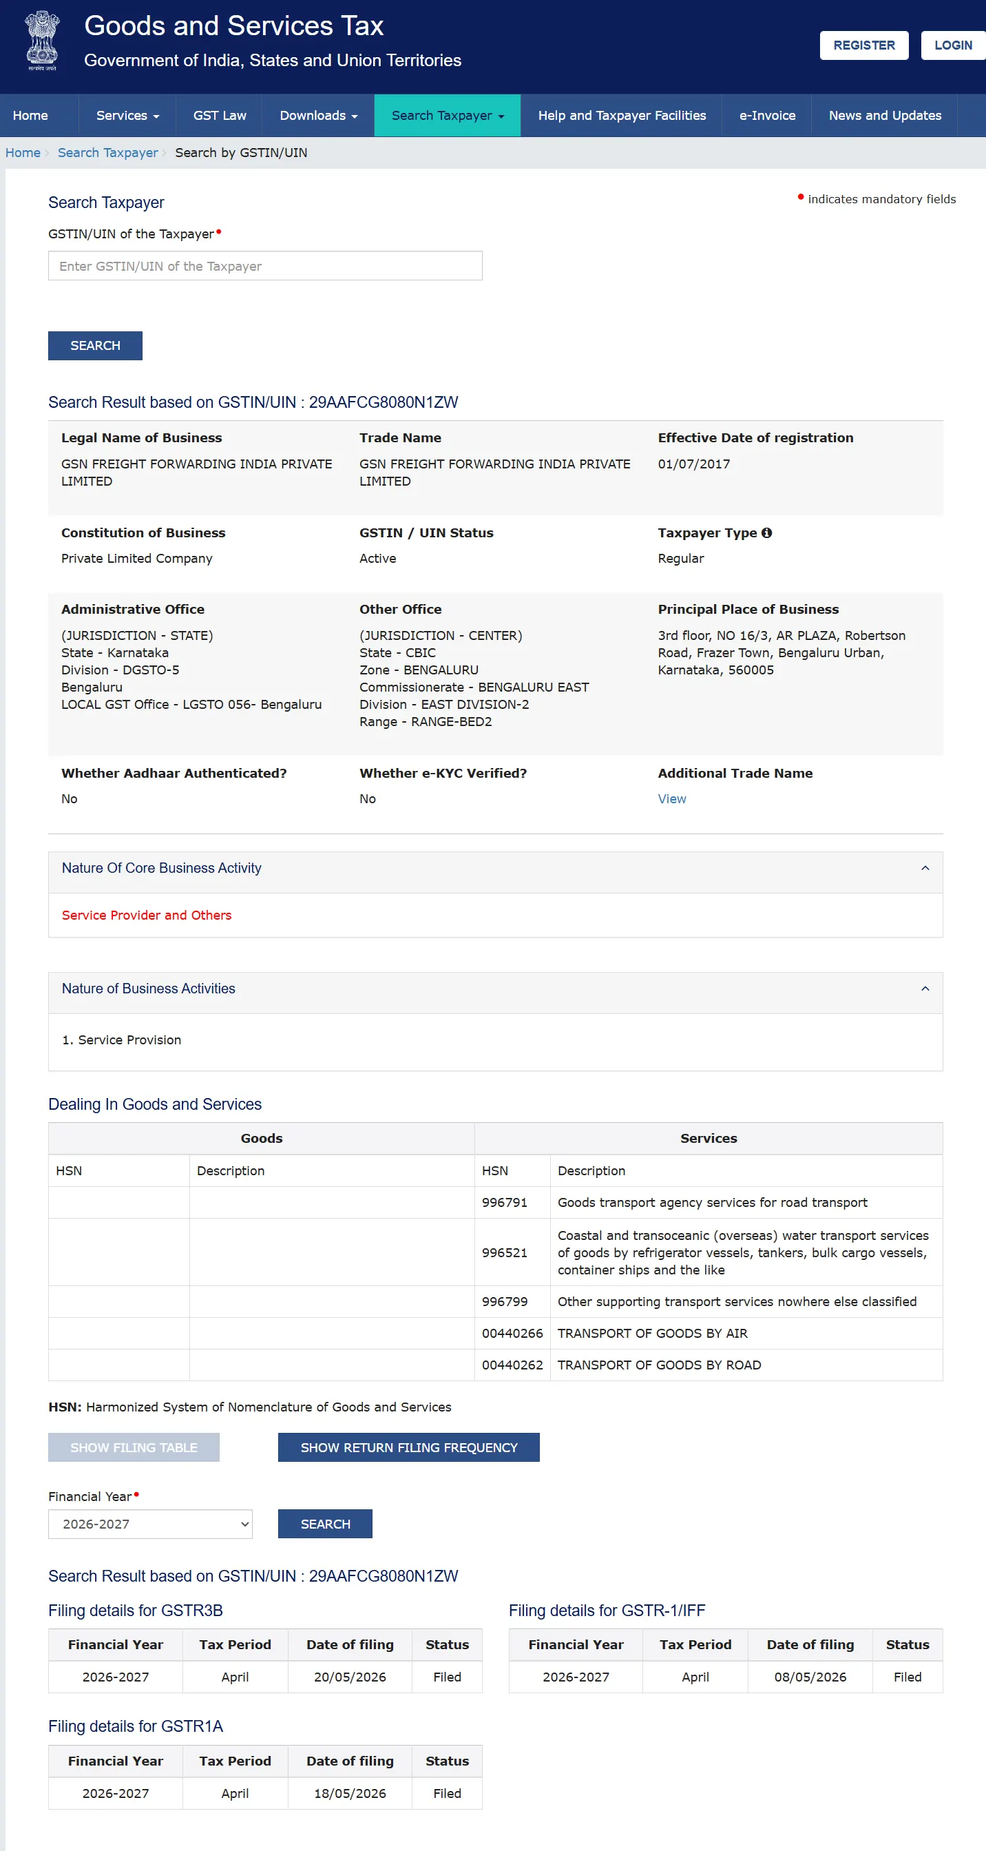Open Help and Taxpayer Facilities
This screenshot has height=1851, width=986.
[x=622, y=116]
